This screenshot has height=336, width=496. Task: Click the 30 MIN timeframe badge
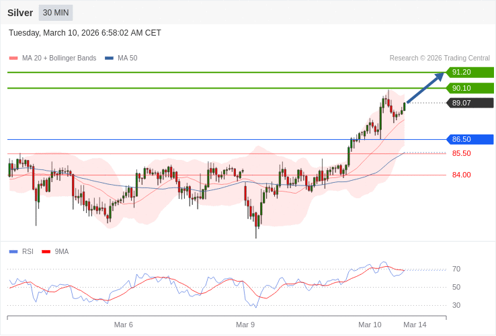56,13
